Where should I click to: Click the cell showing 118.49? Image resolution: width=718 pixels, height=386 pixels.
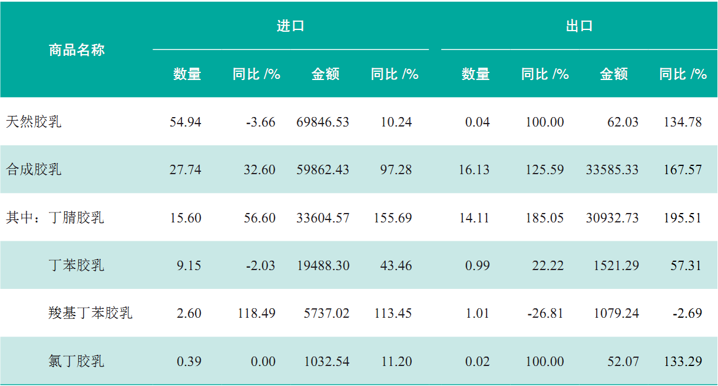coord(256,313)
